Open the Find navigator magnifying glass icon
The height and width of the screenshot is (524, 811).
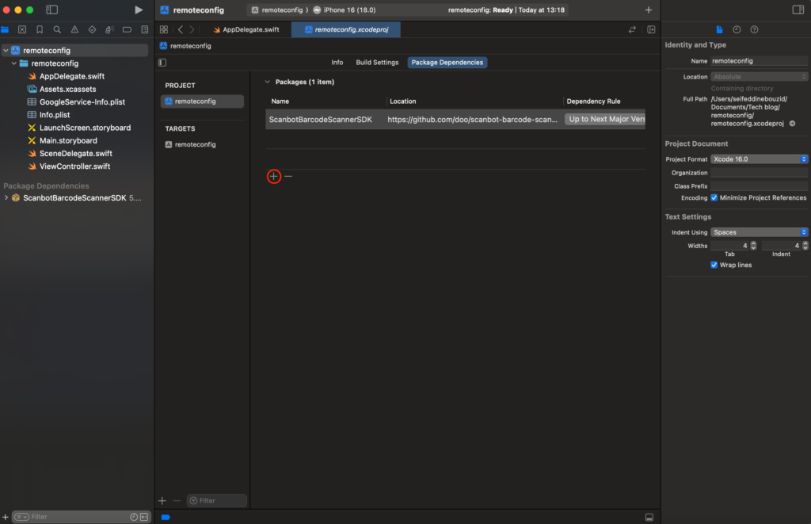coord(57,29)
